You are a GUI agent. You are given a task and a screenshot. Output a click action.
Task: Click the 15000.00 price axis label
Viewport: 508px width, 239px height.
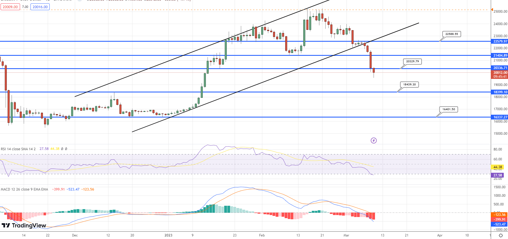click(500, 134)
